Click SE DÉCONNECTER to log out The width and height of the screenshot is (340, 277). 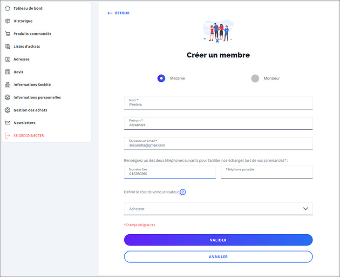28,135
